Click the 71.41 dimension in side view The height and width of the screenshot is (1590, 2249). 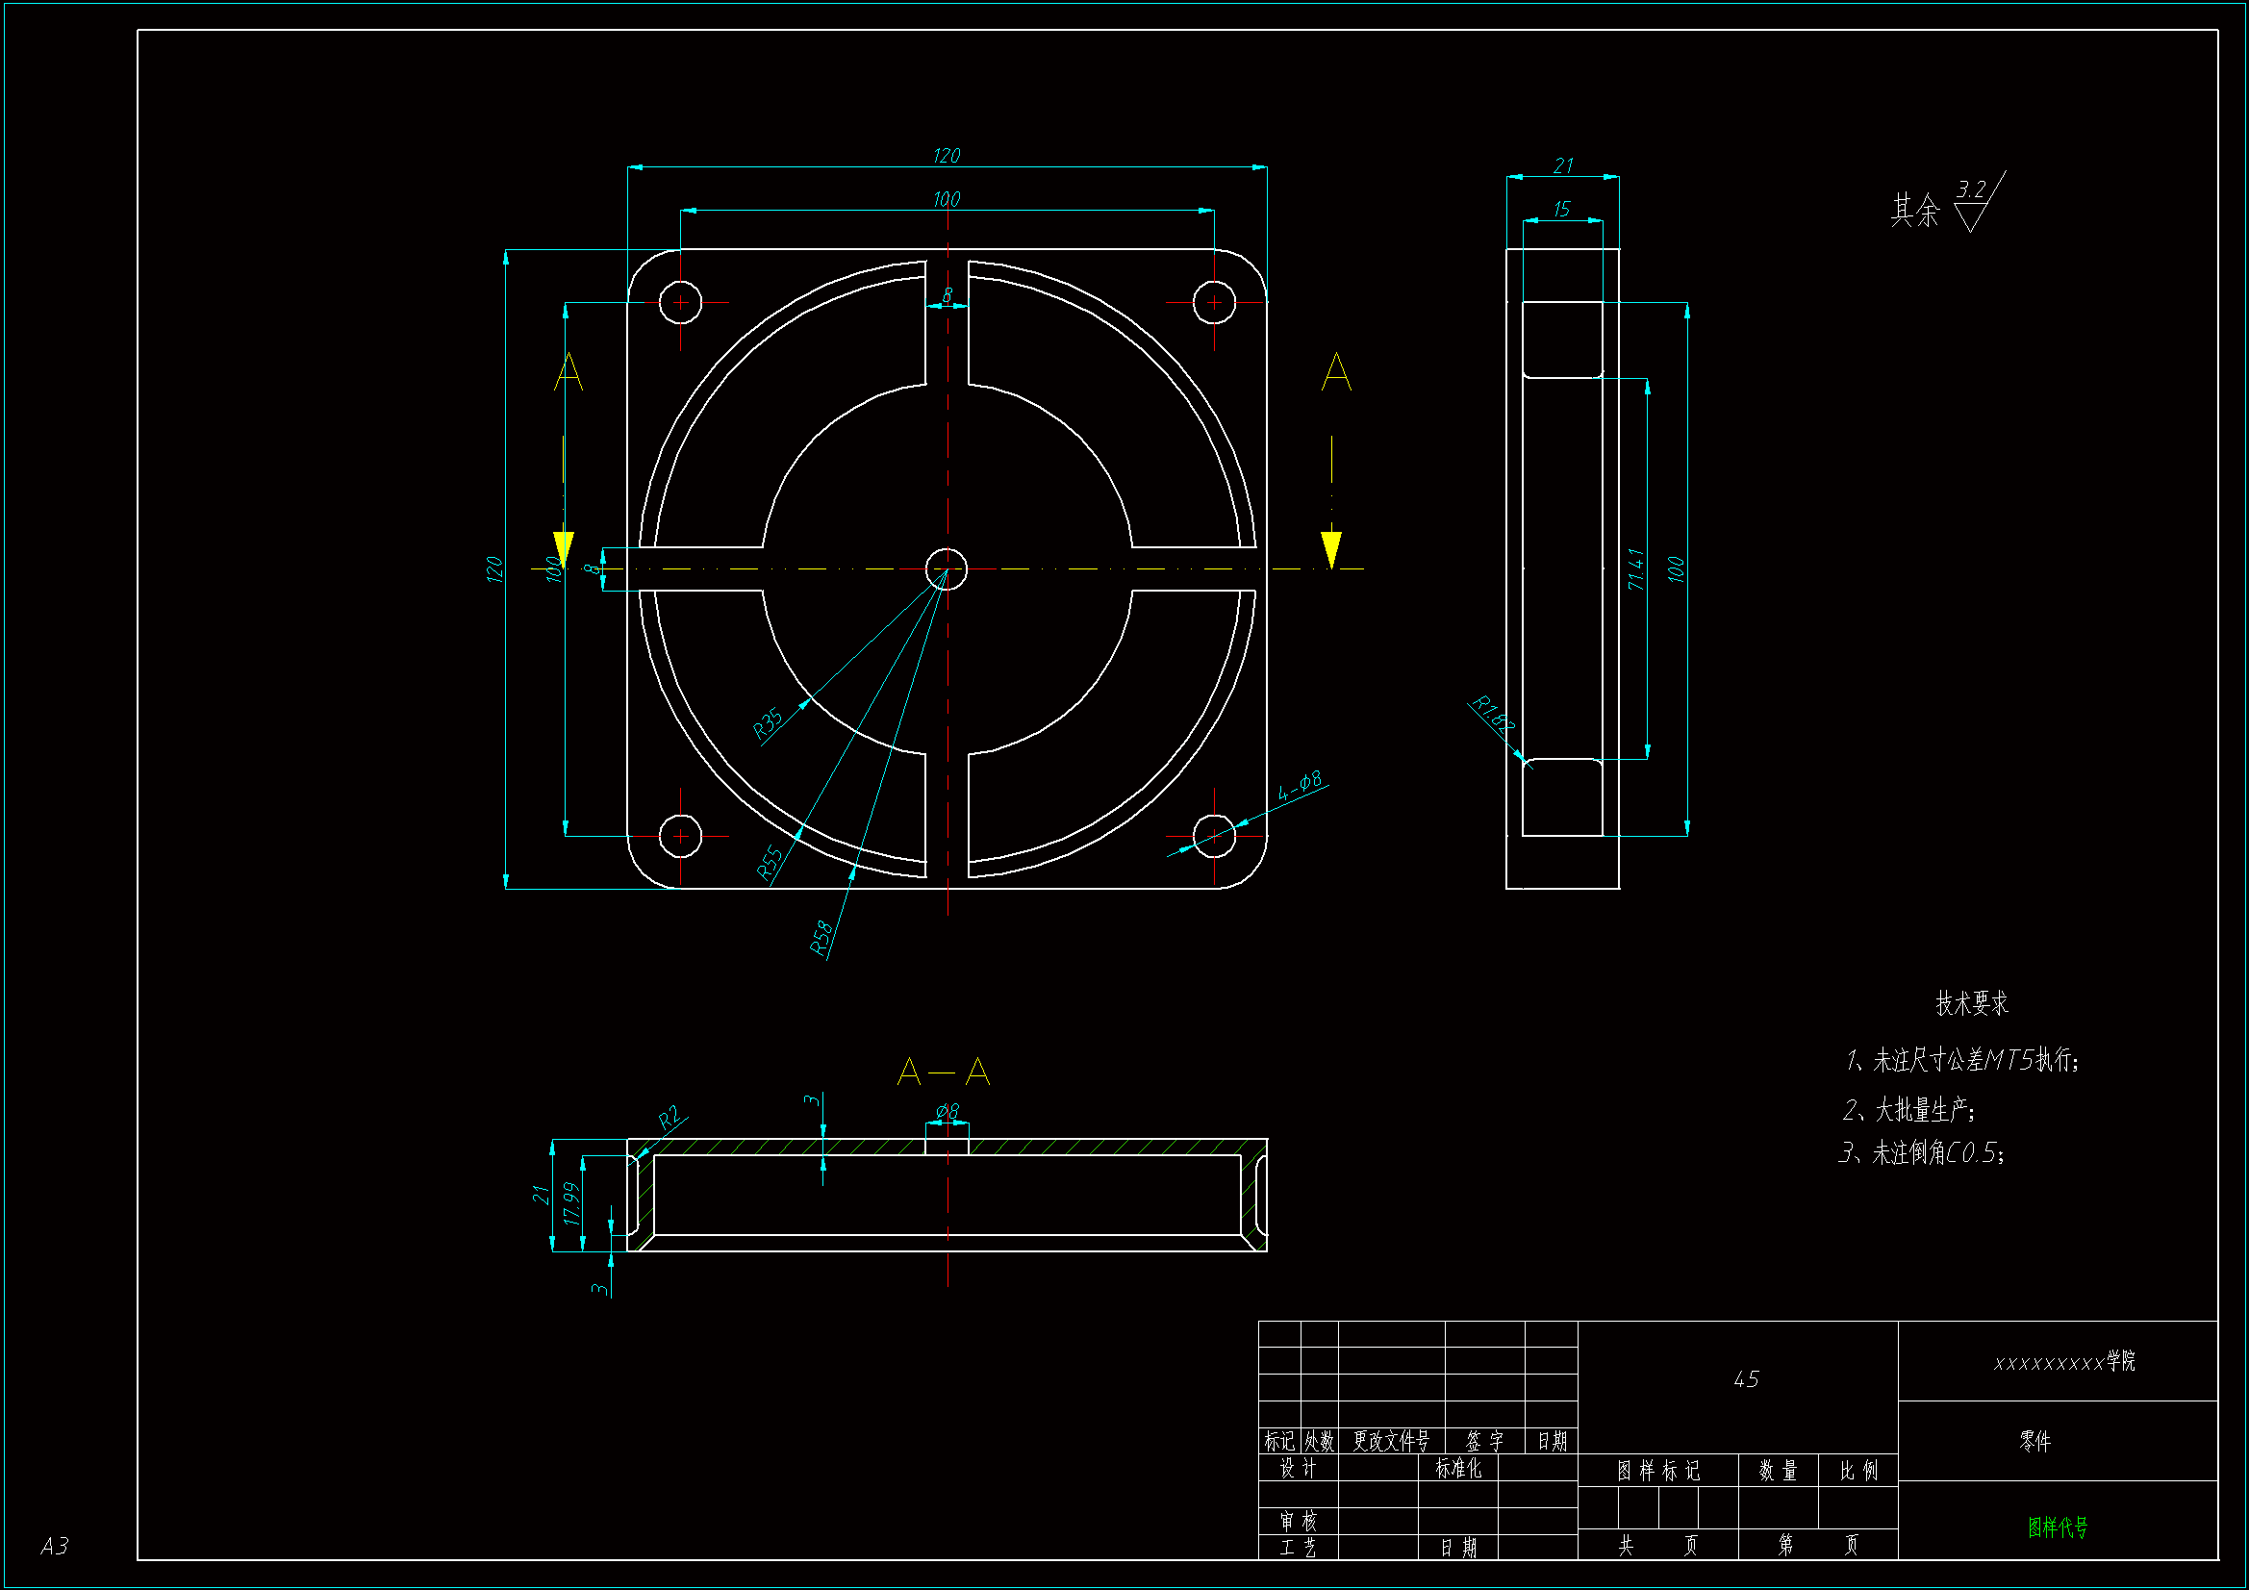(x=1635, y=568)
